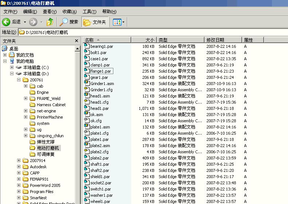Collapse the 200761 folder node

(x=19, y=80)
